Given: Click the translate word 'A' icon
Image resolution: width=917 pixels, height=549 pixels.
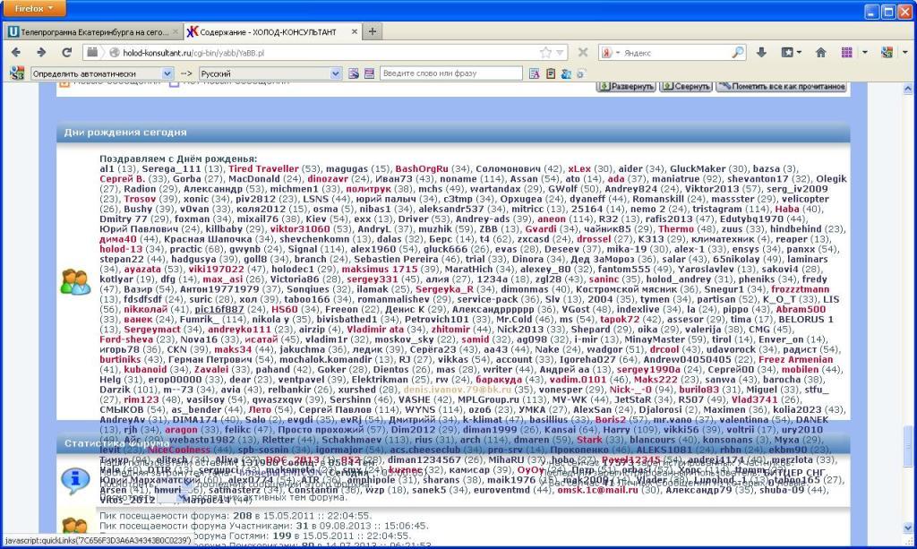Looking at the screenshot, I should coord(534,73).
